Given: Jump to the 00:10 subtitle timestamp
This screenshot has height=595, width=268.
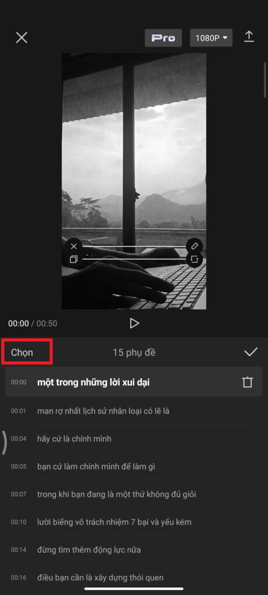Looking at the screenshot, I should (x=19, y=522).
